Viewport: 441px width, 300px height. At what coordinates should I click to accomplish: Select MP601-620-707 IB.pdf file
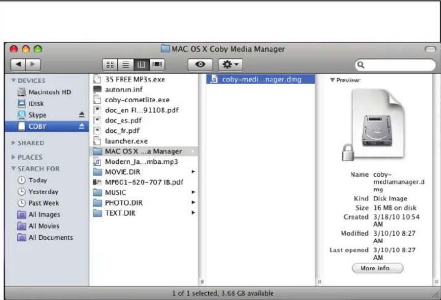144,182
